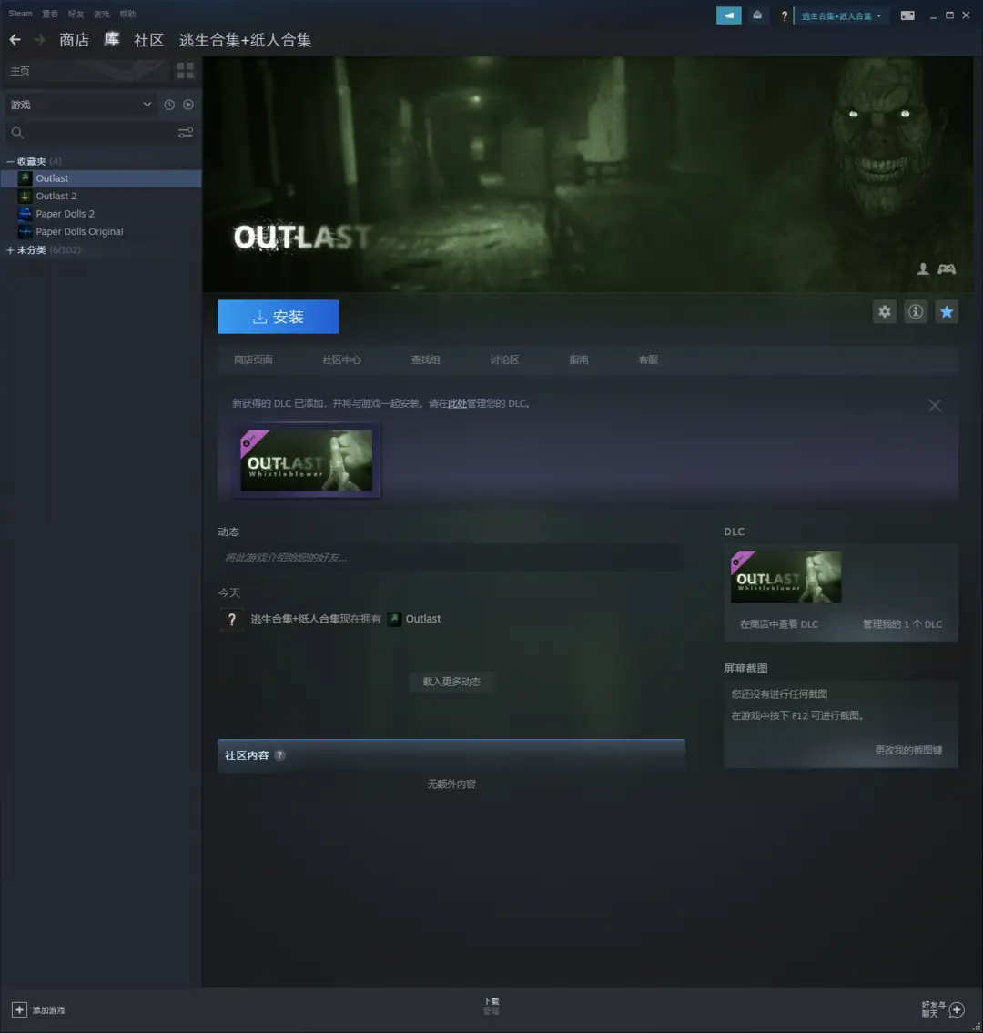Open the Downloads manager at bottom
Image resolution: width=983 pixels, height=1033 pixels.
tap(491, 1006)
